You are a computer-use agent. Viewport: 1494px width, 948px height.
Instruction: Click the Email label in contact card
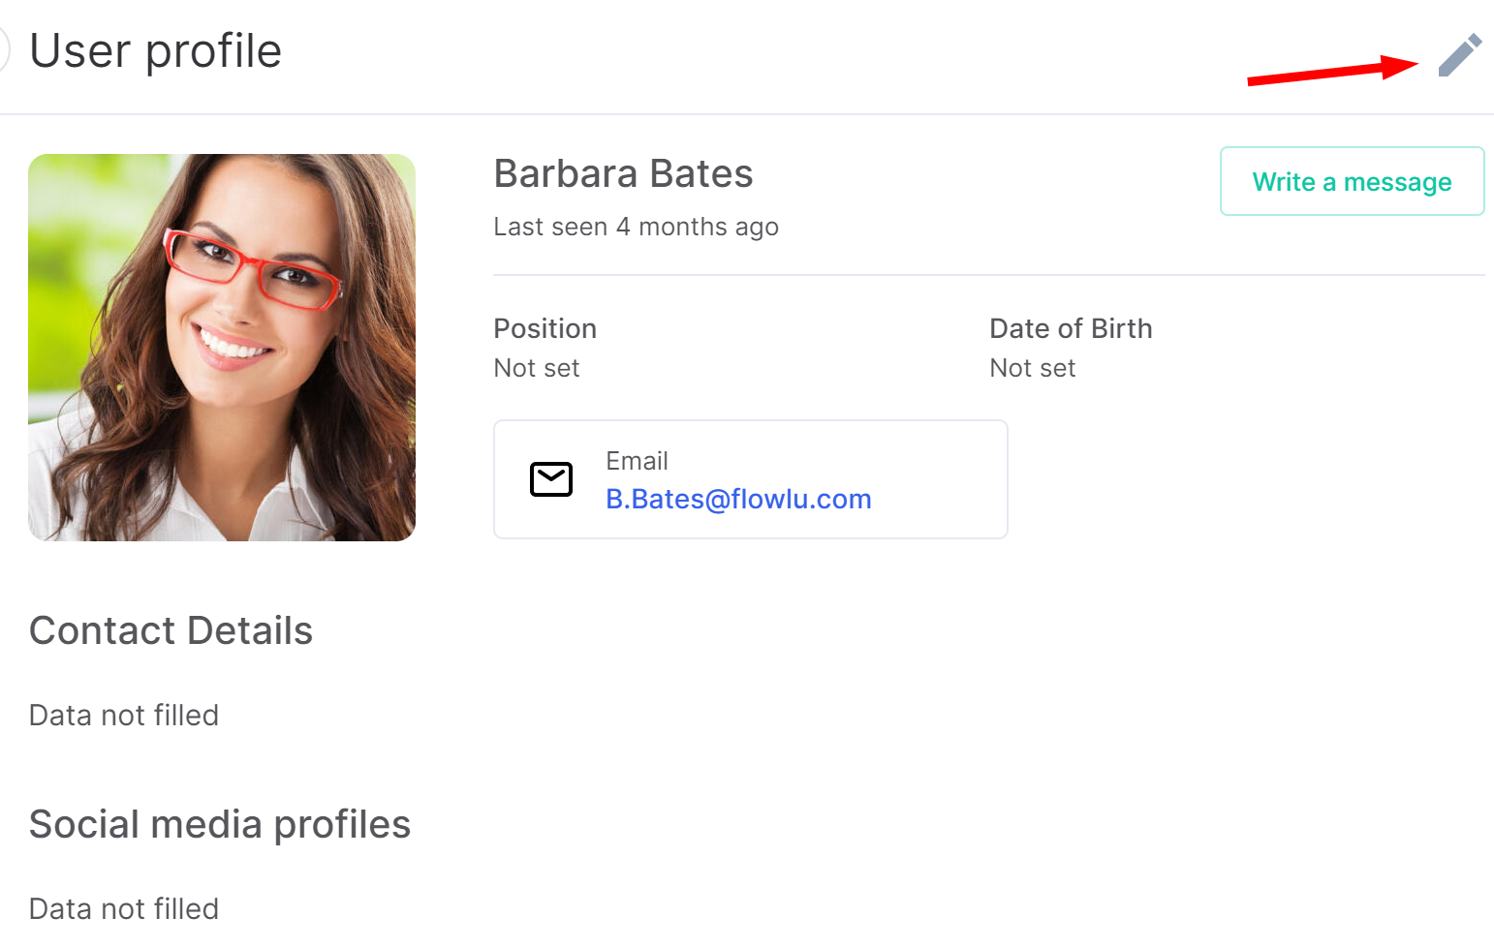point(637,461)
